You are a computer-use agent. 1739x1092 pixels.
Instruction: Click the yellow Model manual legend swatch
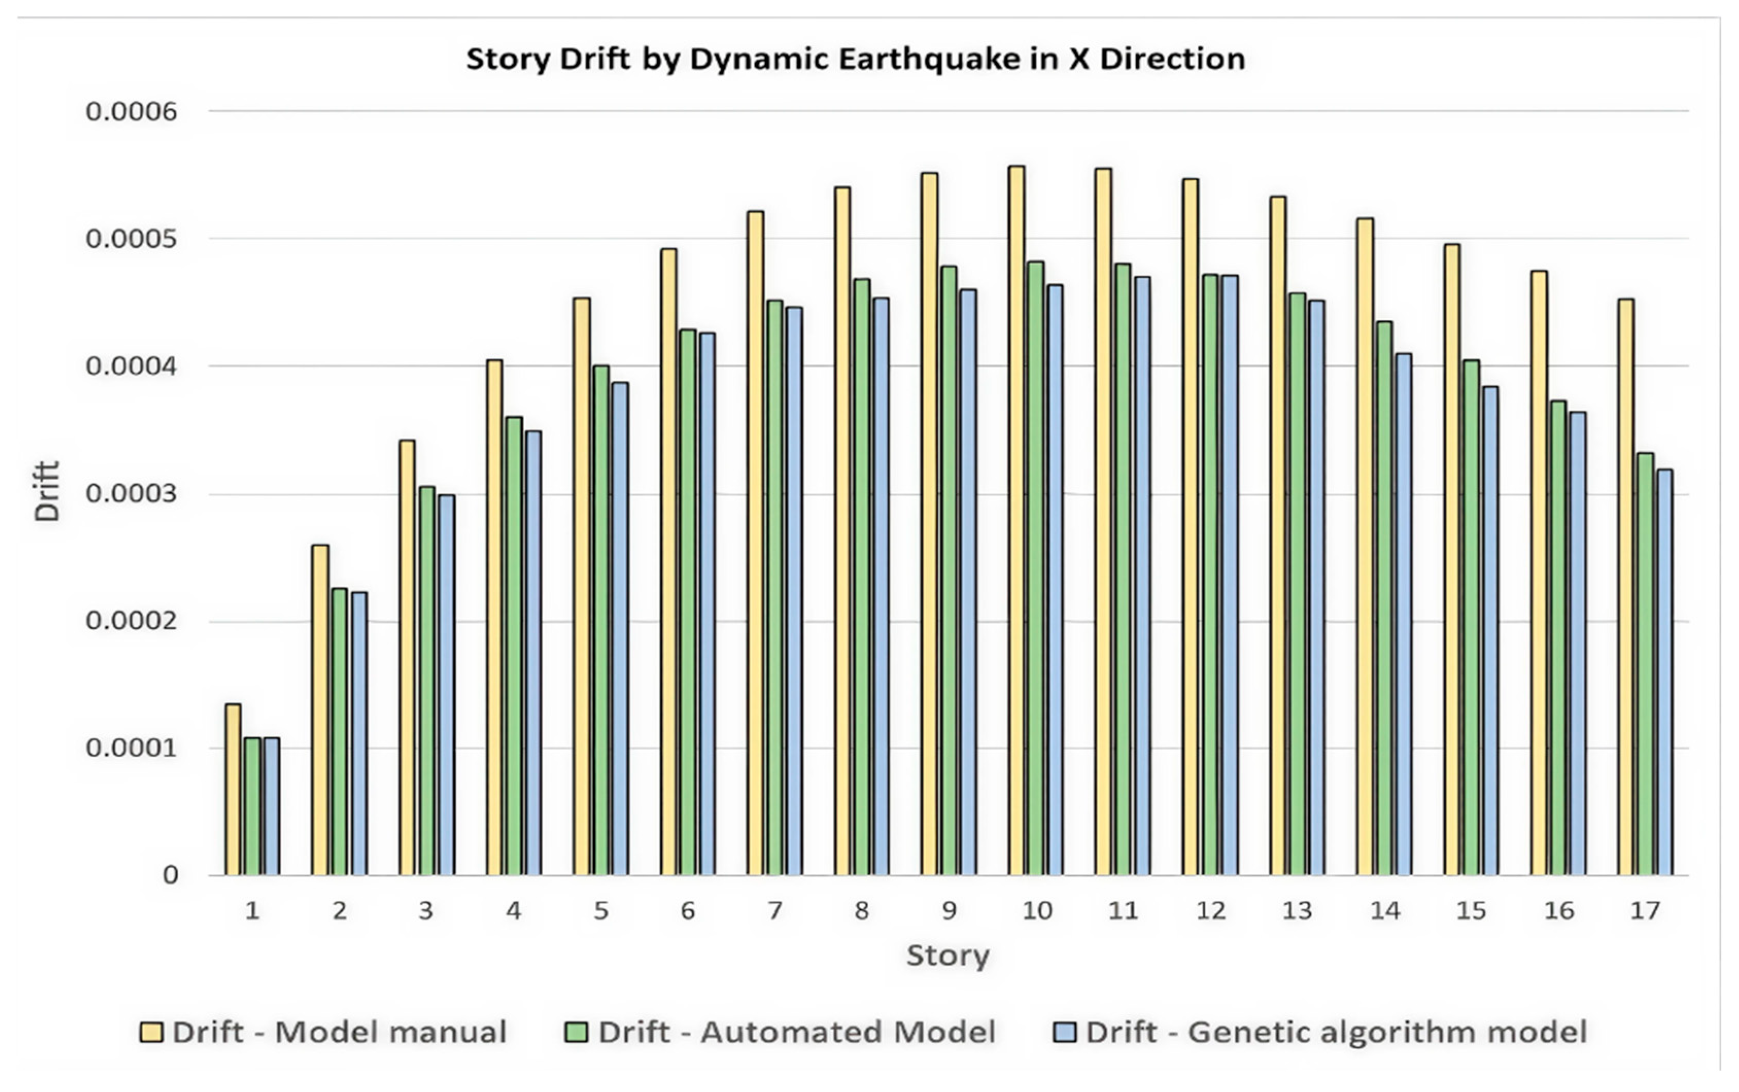coord(151,1033)
